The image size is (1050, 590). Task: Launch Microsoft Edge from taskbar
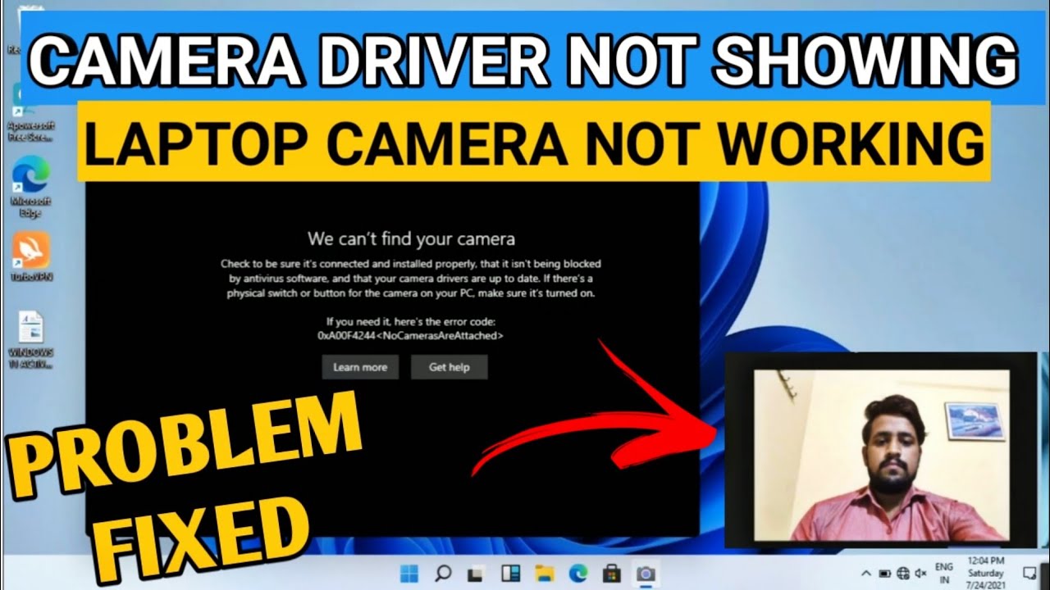[x=577, y=573]
